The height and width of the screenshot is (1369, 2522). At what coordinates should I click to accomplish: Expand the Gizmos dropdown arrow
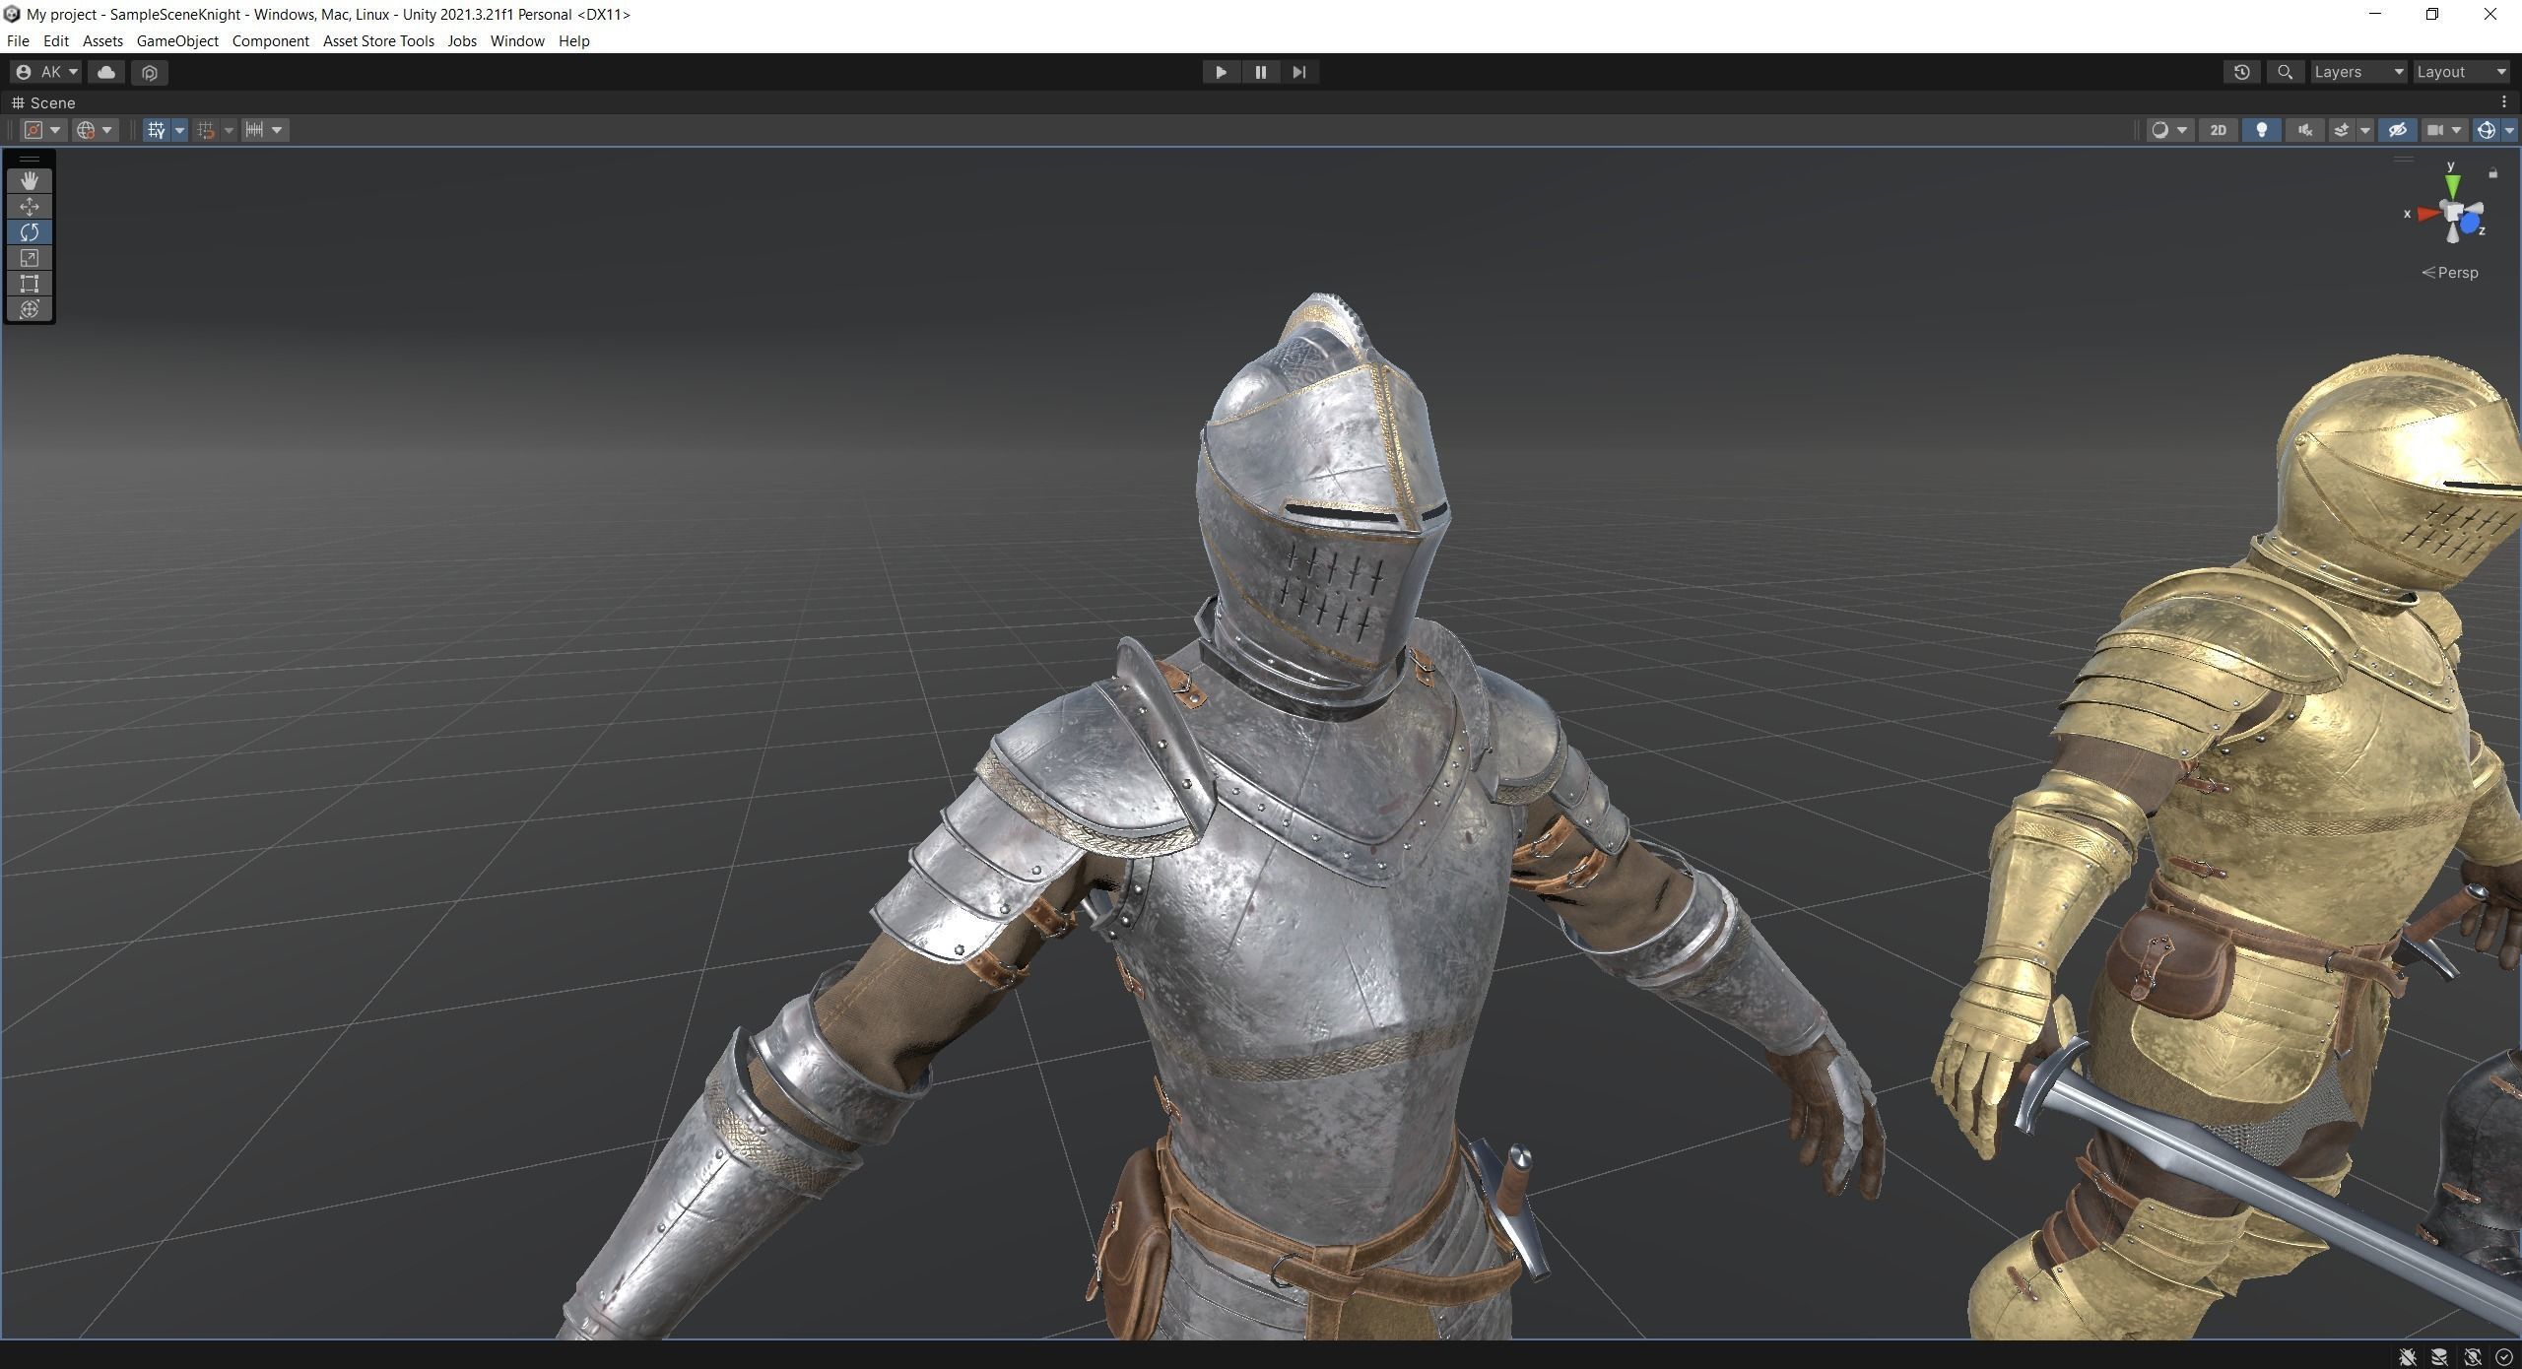point(2509,130)
